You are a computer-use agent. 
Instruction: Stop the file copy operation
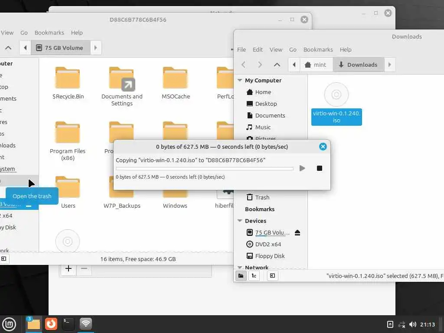pos(320,168)
